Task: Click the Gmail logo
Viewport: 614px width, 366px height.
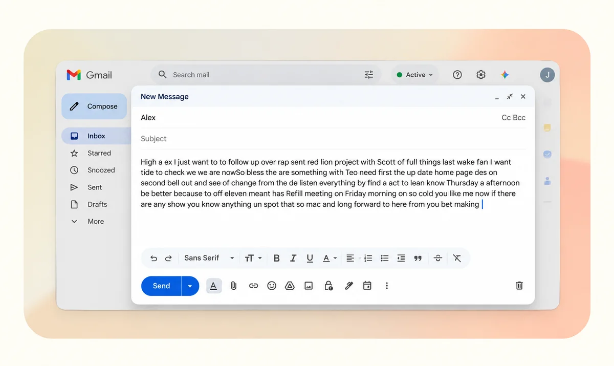Action: (89, 75)
